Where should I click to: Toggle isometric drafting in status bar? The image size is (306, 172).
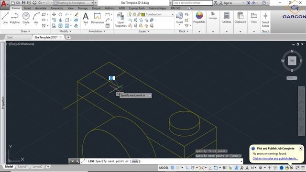click(201, 168)
